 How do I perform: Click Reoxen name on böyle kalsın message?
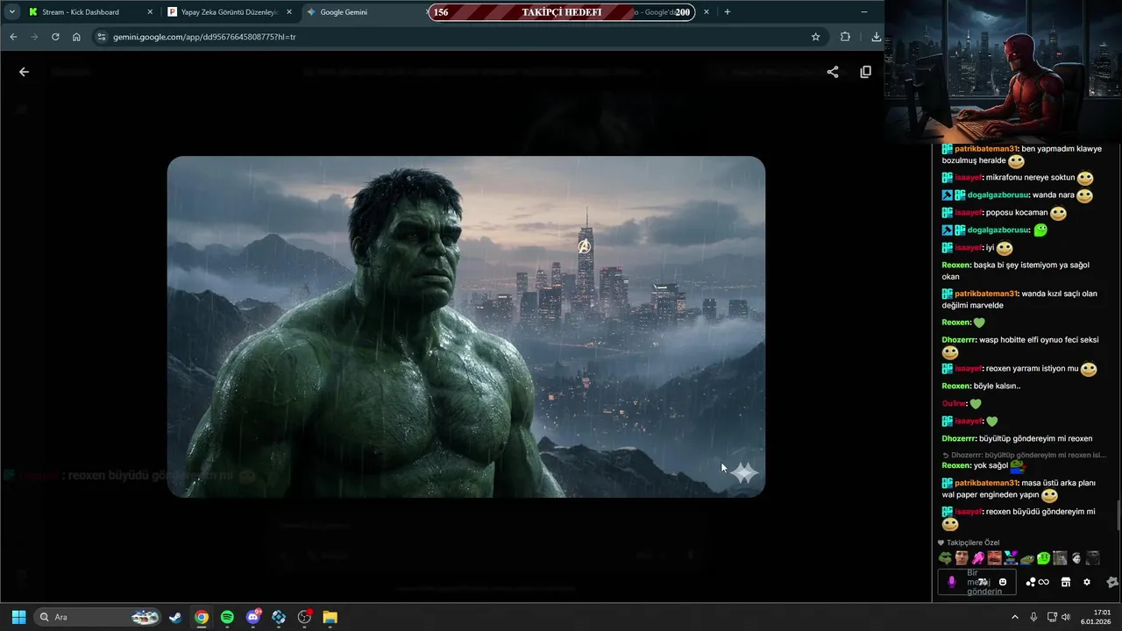tap(955, 386)
